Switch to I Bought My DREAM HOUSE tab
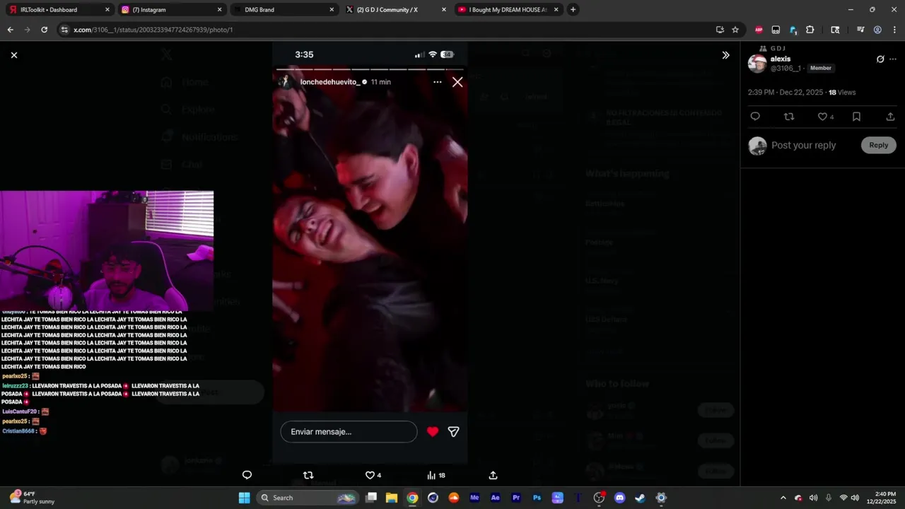The width and height of the screenshot is (905, 509). click(507, 10)
